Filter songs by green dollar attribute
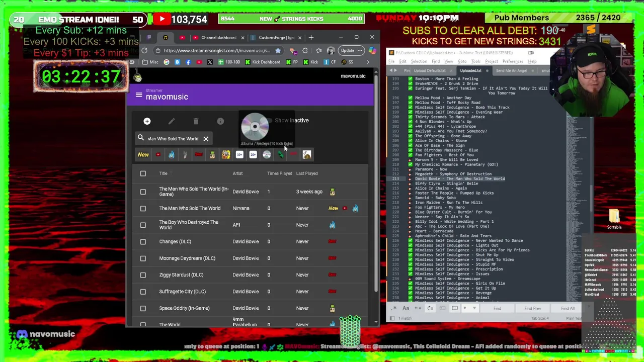 (x=280, y=155)
